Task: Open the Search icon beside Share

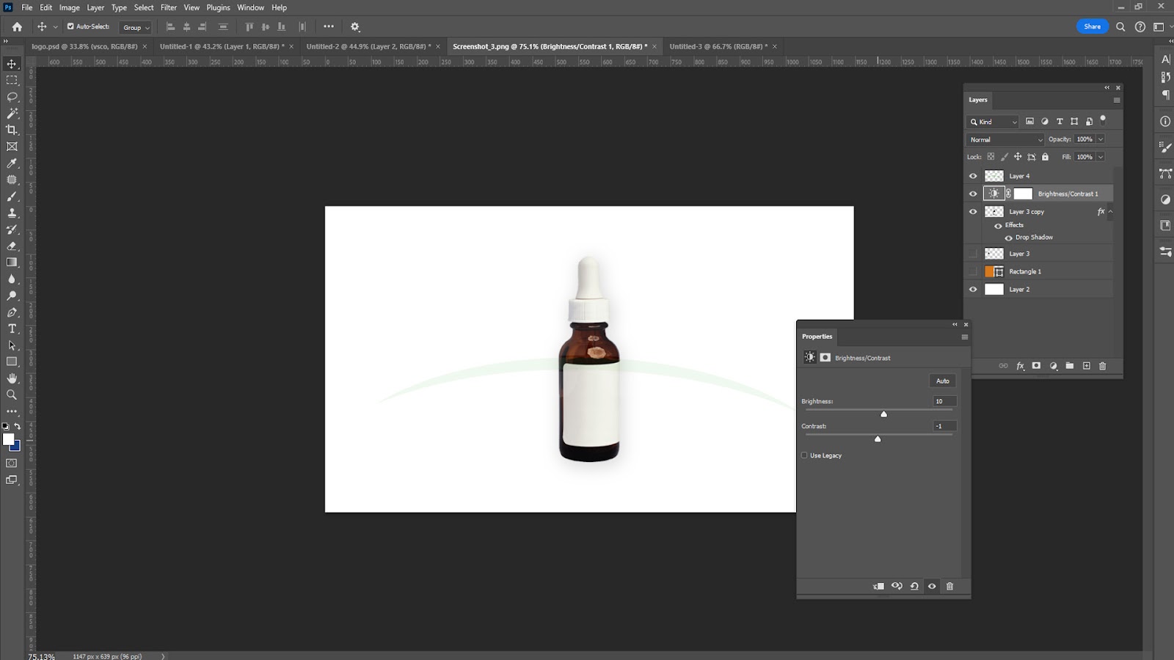Action: click(1120, 26)
